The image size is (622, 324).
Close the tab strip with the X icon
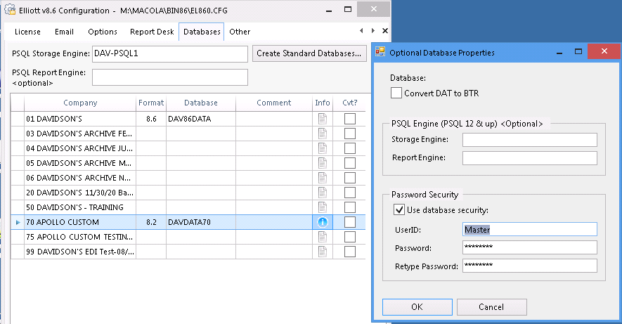(x=384, y=30)
